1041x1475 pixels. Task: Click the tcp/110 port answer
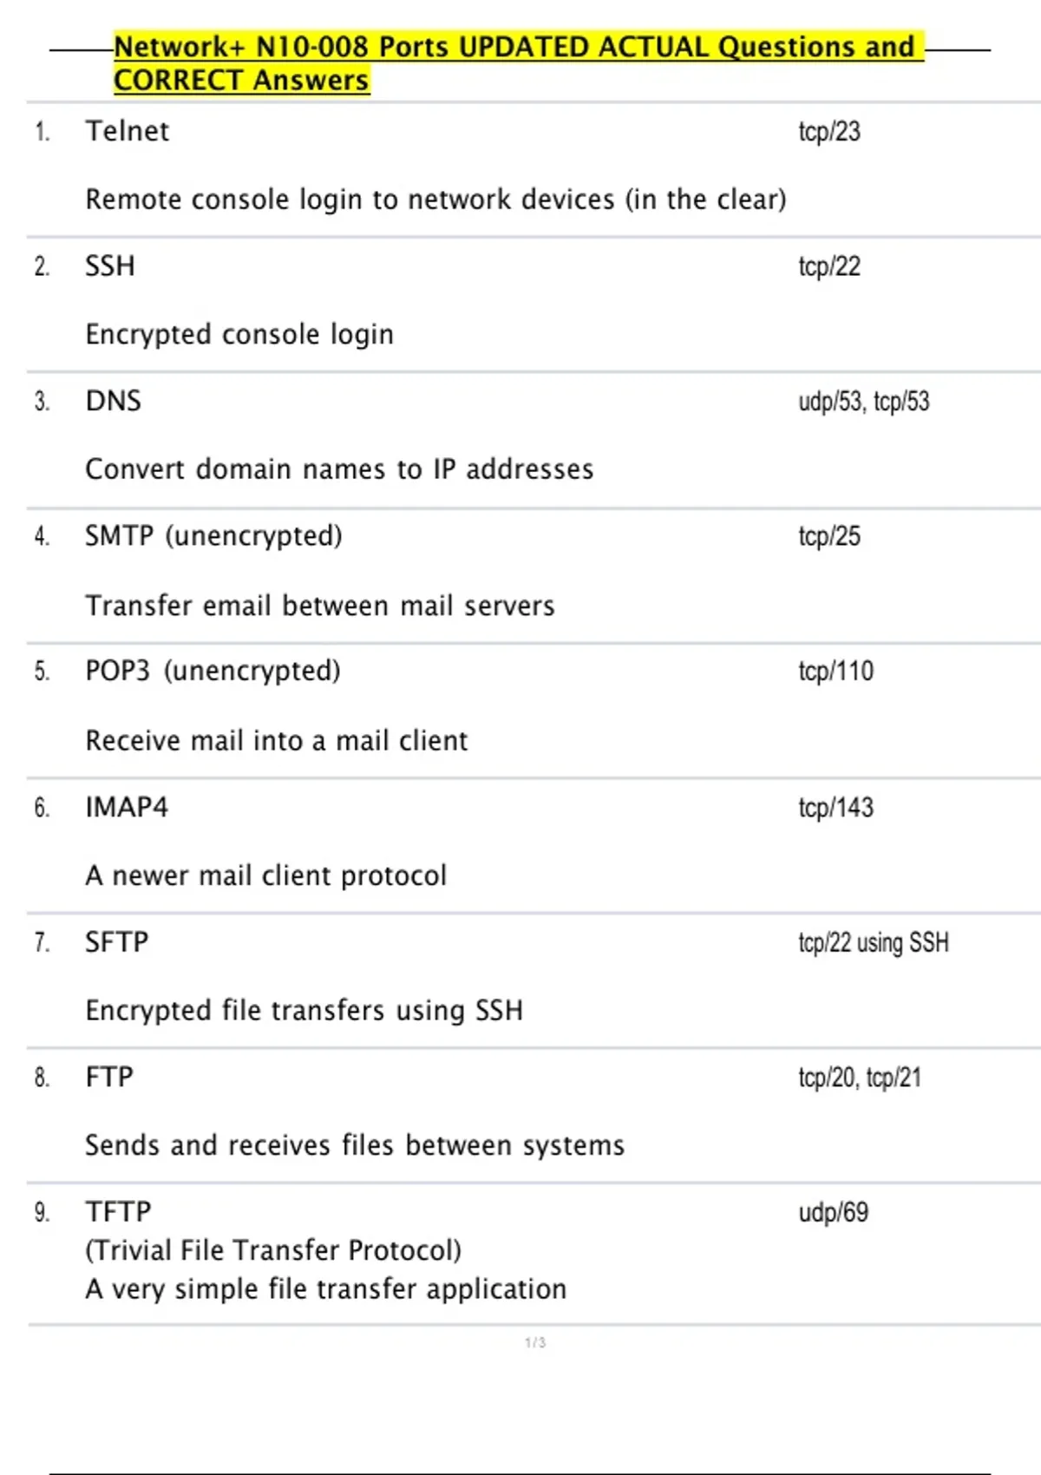836,671
